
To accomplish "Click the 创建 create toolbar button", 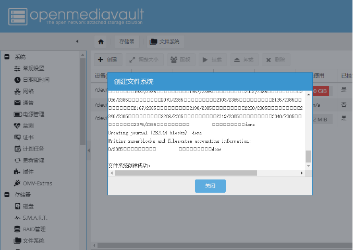I will [x=107, y=59].
